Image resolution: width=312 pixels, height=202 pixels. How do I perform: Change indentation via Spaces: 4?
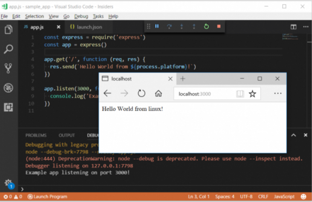[225, 197]
